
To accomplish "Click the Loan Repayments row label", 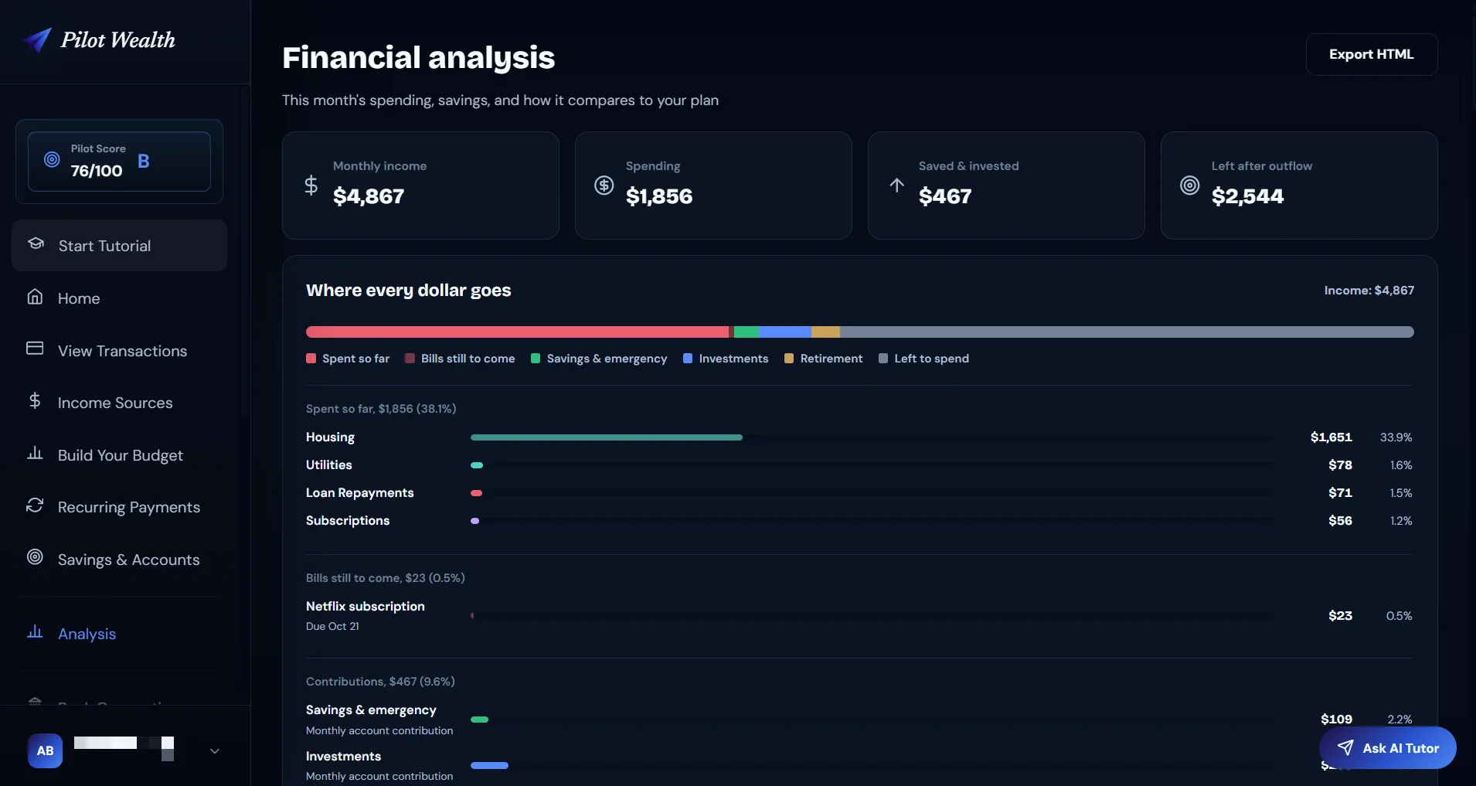I will tap(360, 493).
